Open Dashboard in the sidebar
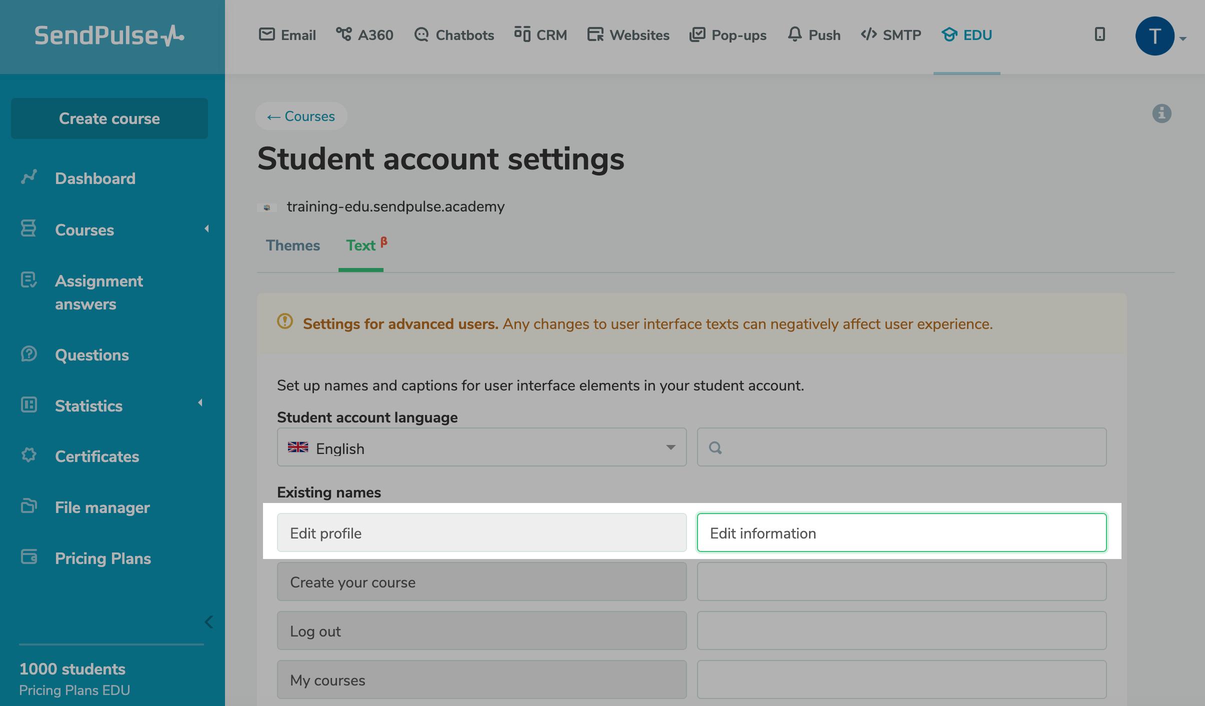Screen dimensions: 1205x706 [95, 178]
